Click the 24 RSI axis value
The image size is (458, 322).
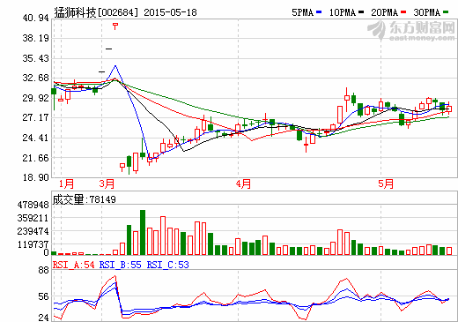[x=43, y=318]
